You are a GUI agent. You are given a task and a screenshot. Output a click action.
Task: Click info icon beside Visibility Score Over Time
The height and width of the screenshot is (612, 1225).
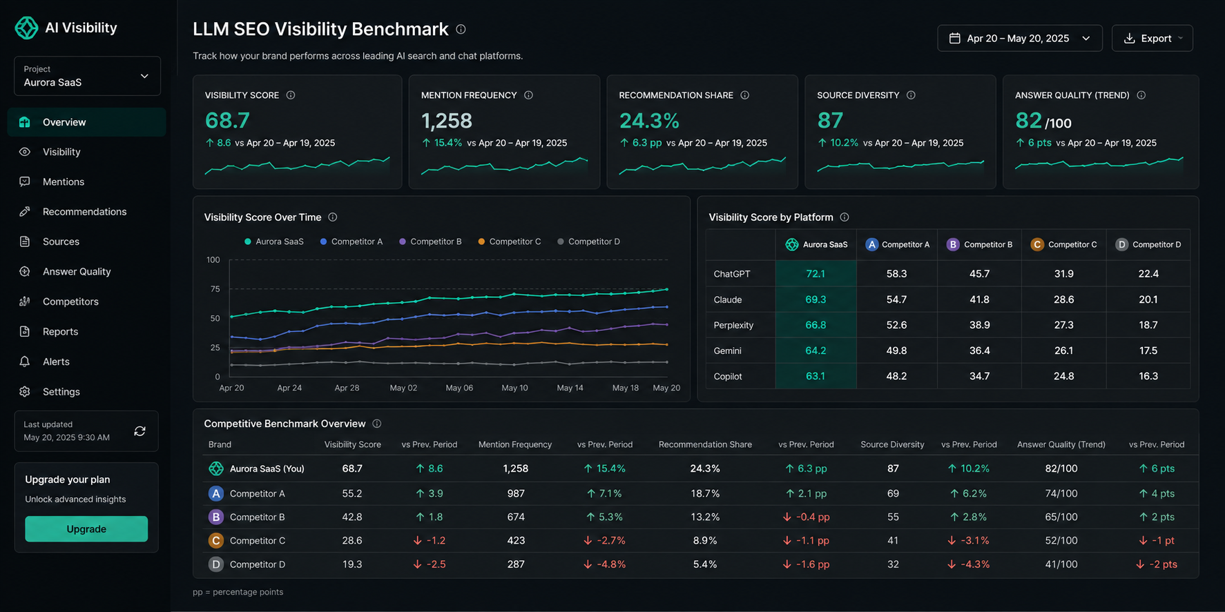pos(333,217)
